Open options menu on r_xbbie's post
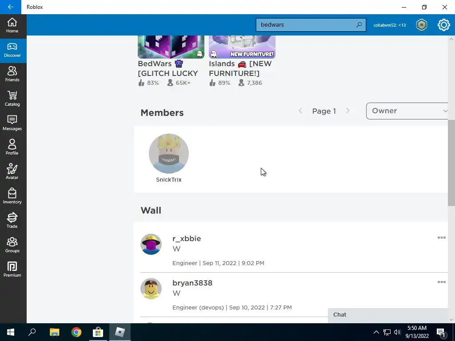 point(441,238)
